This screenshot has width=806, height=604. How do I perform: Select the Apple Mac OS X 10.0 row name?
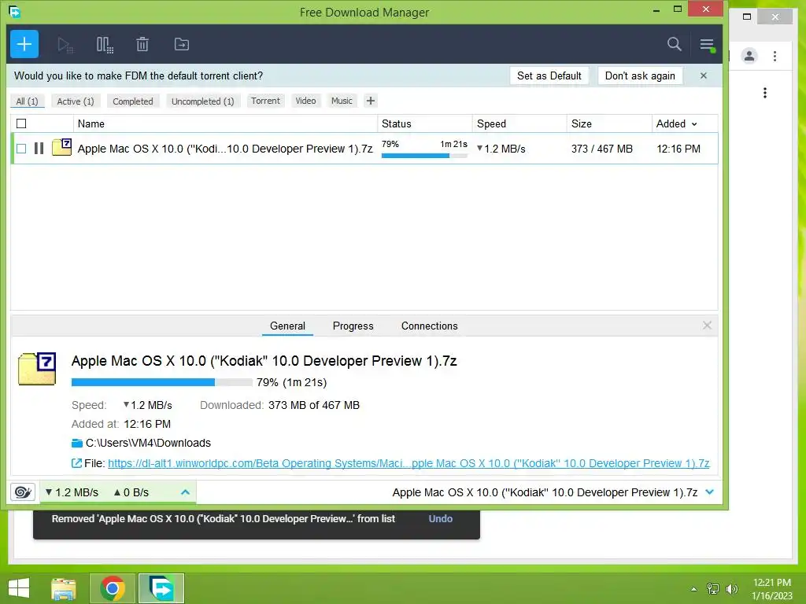[x=225, y=149]
